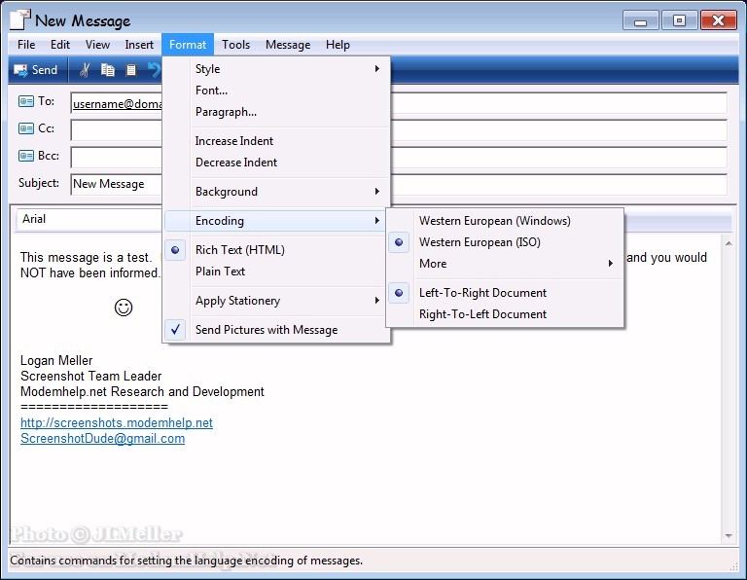Click the Bcc: contact card icon

pyautogui.click(x=26, y=156)
